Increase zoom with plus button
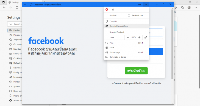 pyautogui.click(x=139, y=37)
